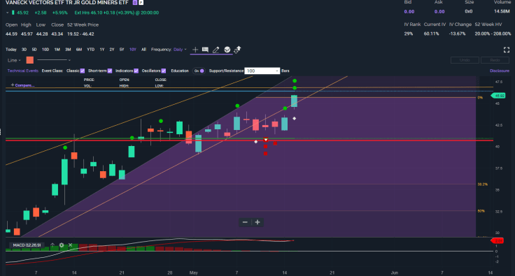Select YTD time range
Screen dimensions: 515x276
(91, 50)
